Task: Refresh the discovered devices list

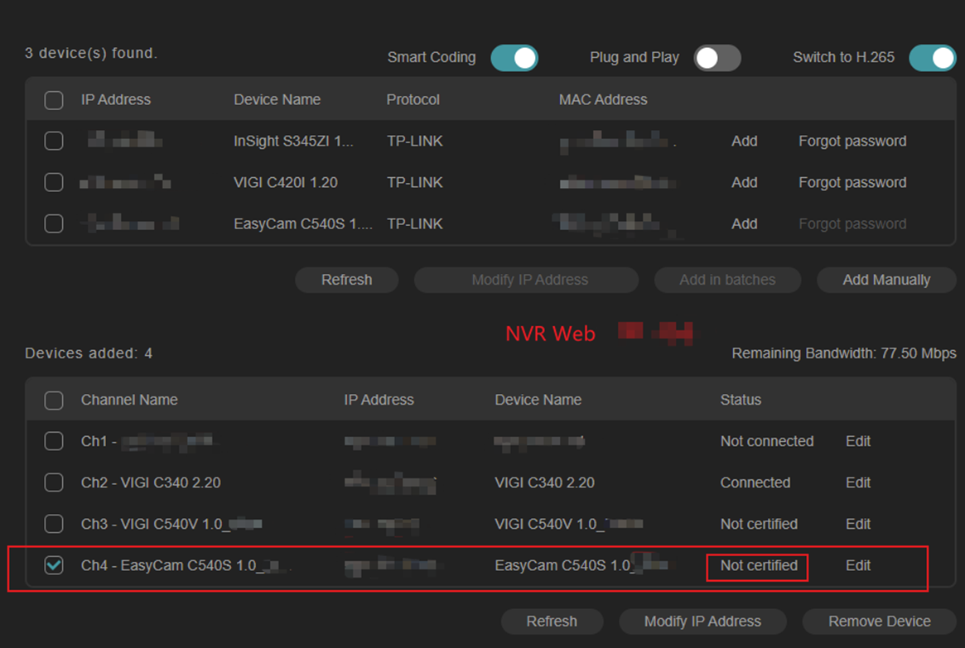Action: (346, 280)
